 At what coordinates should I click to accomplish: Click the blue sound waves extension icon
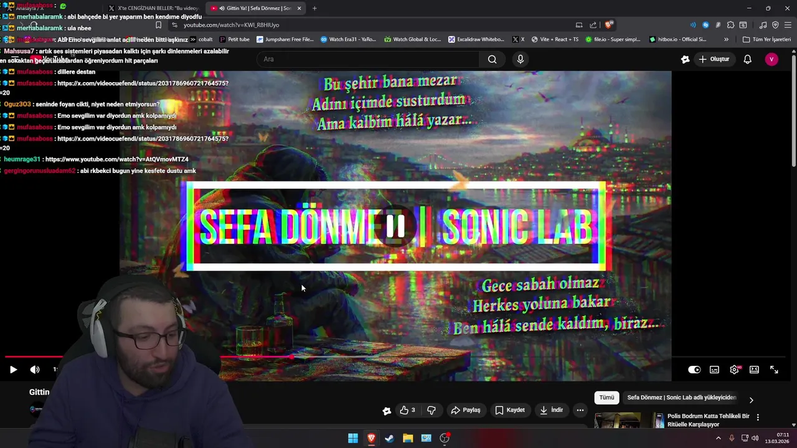(x=693, y=25)
